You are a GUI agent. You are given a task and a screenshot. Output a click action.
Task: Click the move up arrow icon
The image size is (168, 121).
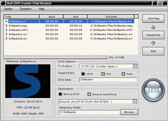153,27
